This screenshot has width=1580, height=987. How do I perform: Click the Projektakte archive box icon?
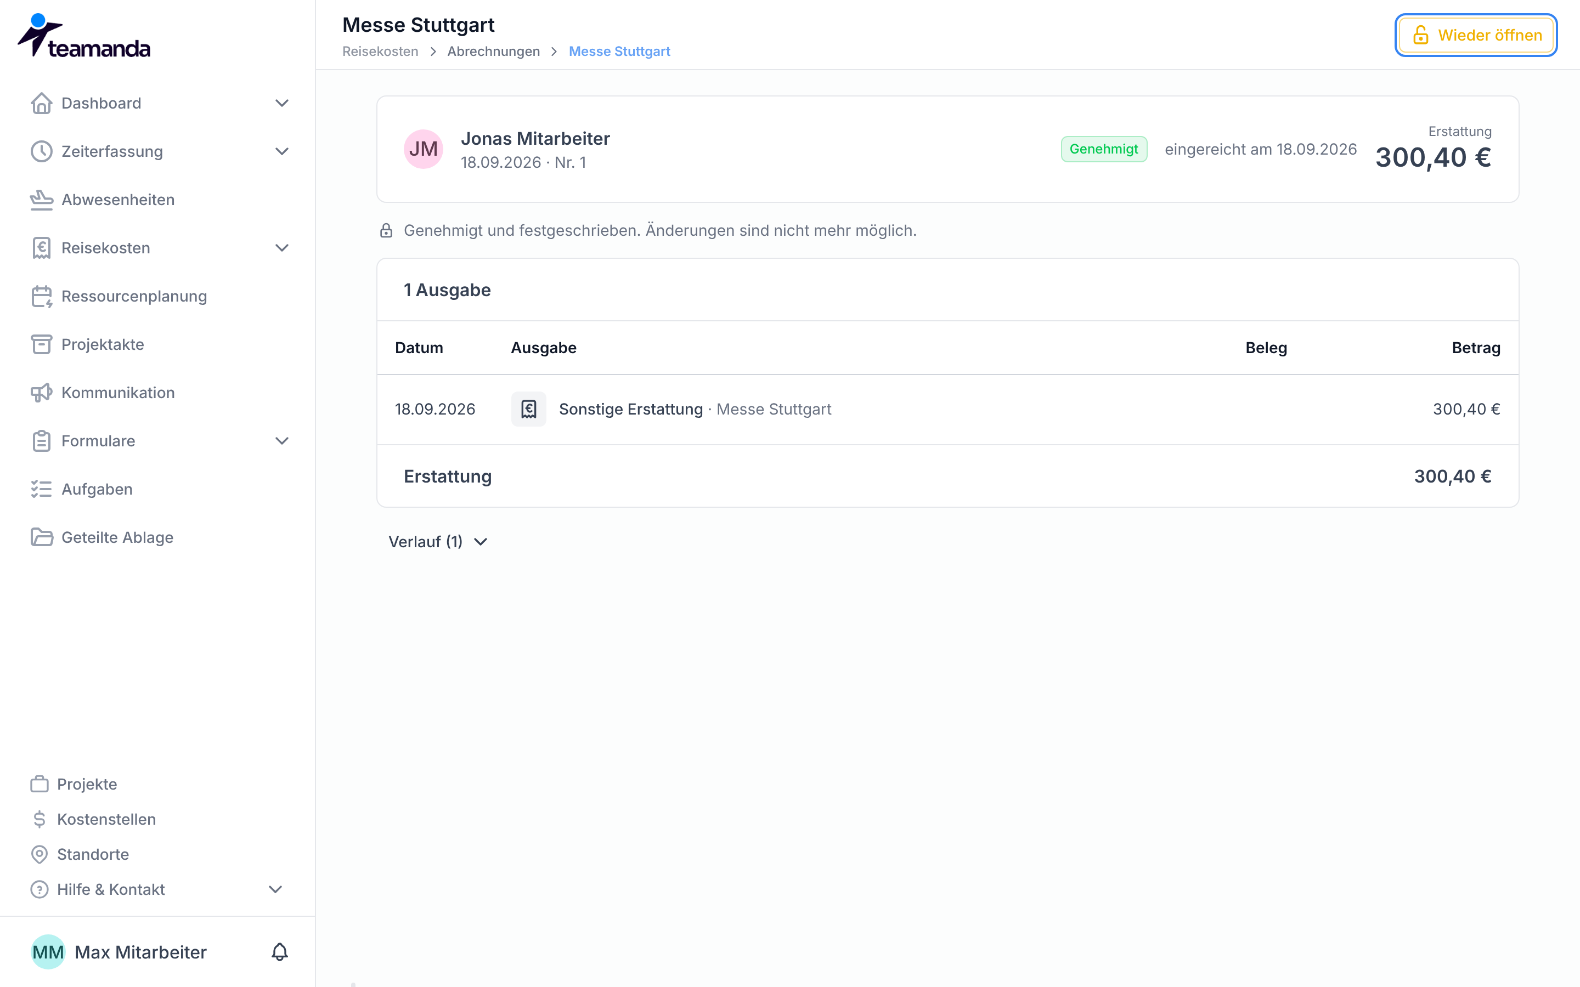(x=41, y=345)
